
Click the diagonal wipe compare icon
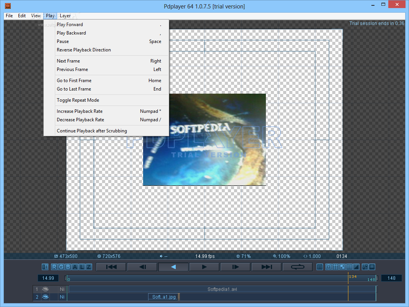pyautogui.click(x=356, y=267)
